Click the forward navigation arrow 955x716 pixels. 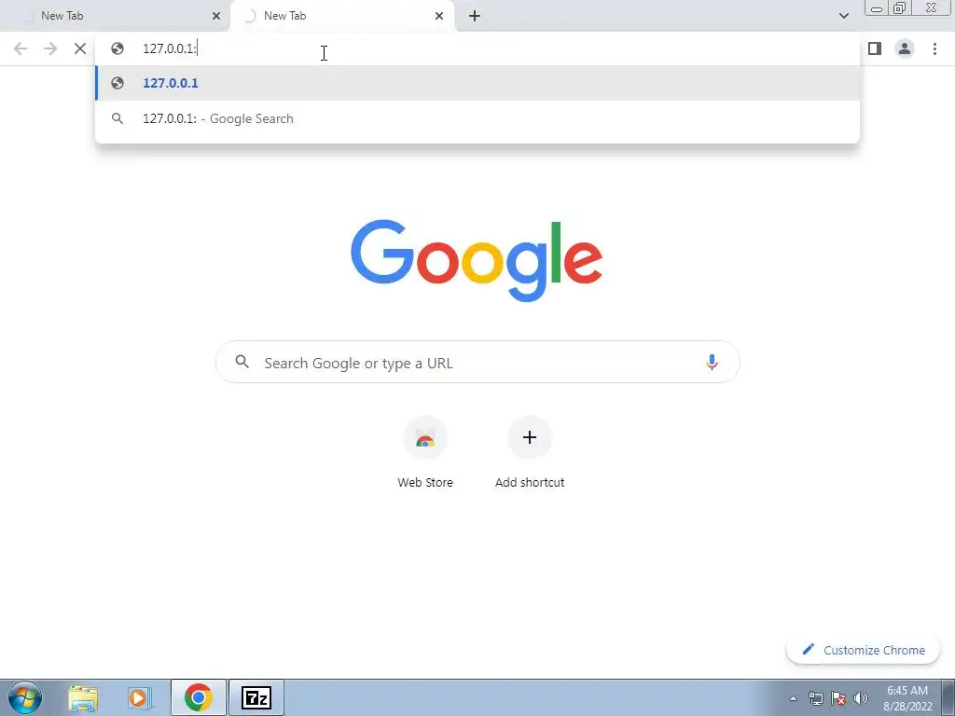pyautogui.click(x=50, y=48)
